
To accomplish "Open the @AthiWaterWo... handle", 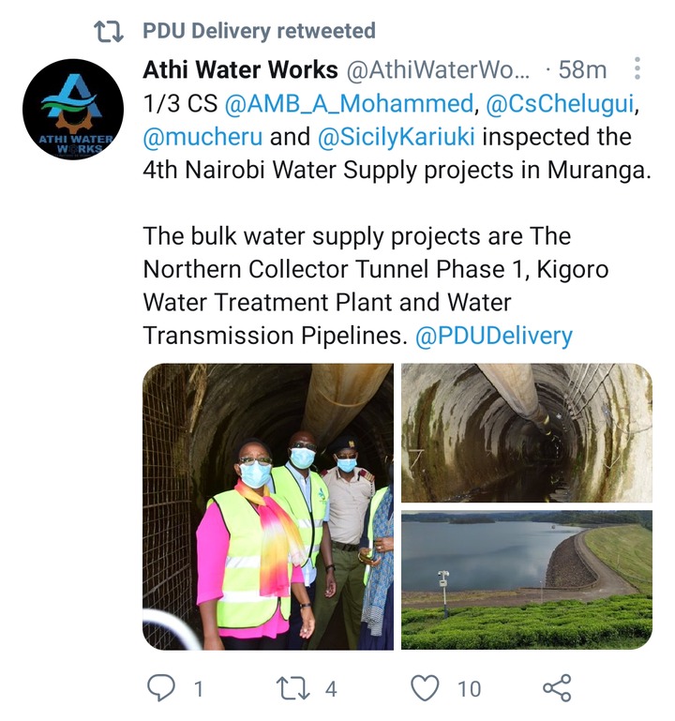I will pyautogui.click(x=438, y=70).
